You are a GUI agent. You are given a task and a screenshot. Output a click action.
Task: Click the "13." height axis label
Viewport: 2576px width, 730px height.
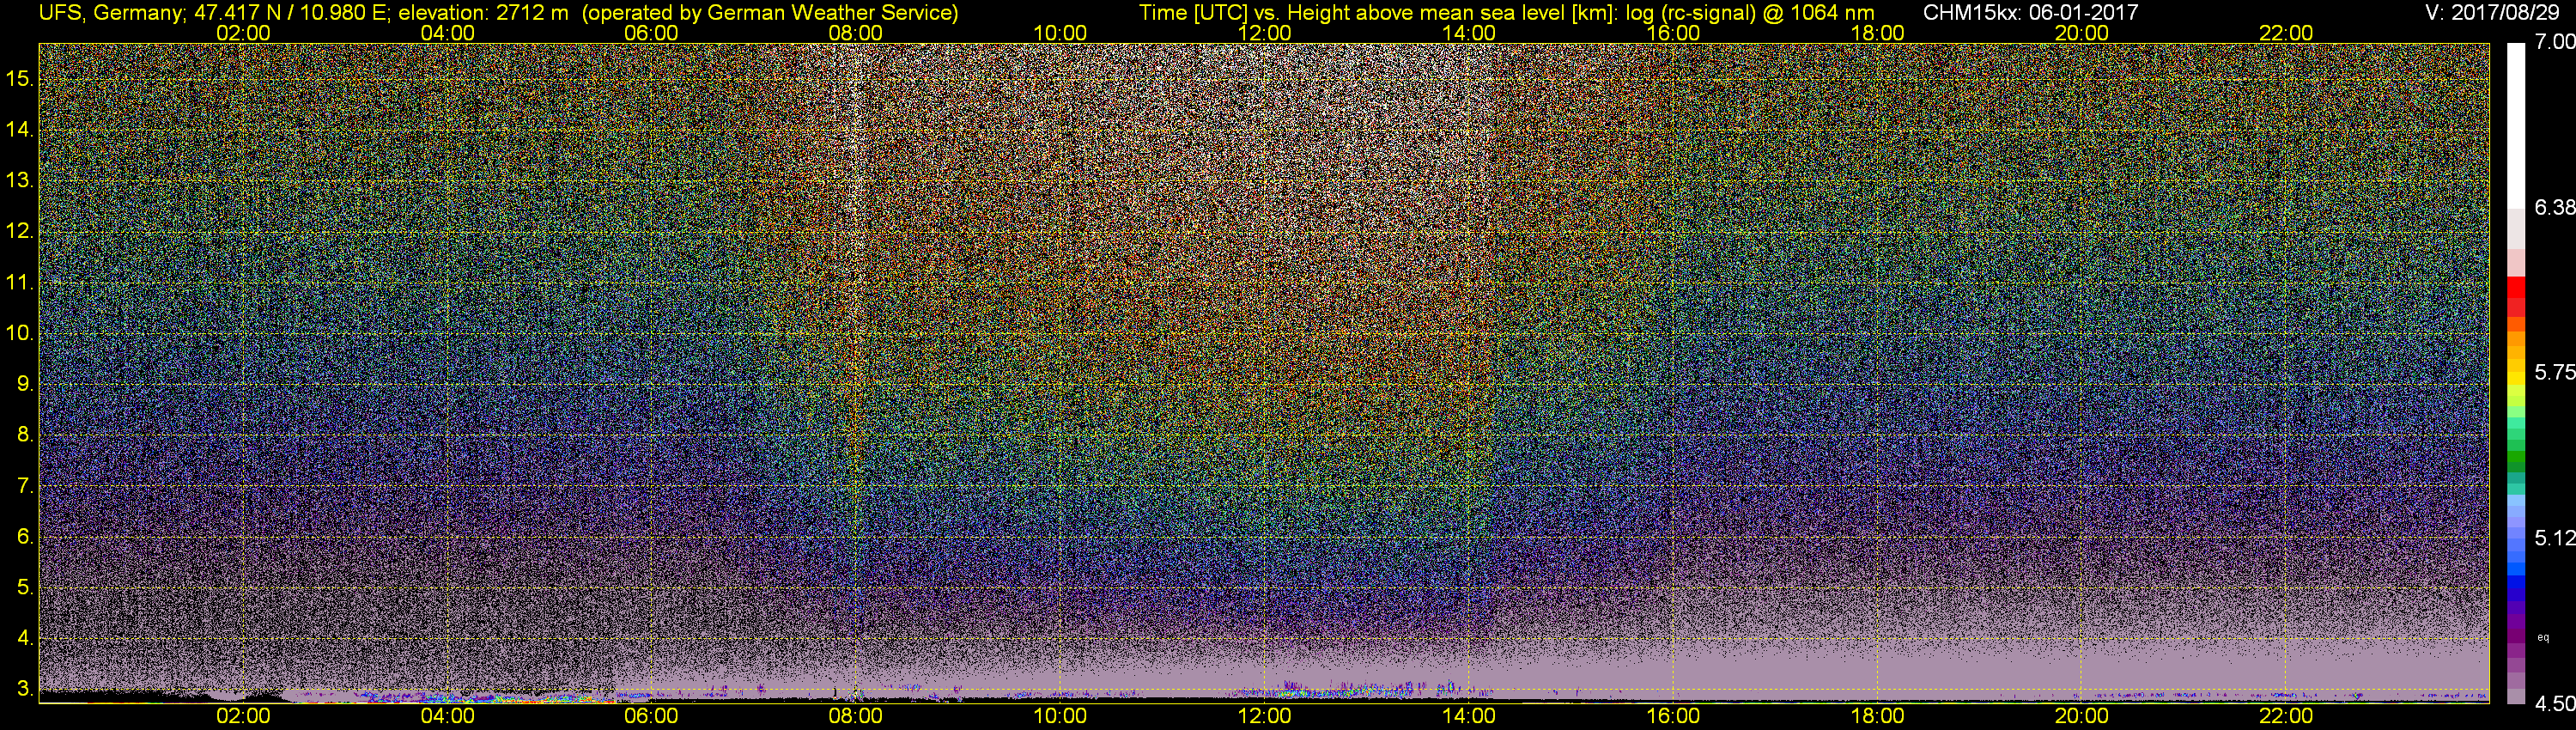tap(19, 181)
